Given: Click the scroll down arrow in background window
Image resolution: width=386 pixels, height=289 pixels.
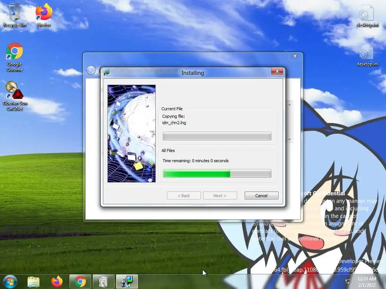Looking at the screenshot, I should tap(289, 139).
